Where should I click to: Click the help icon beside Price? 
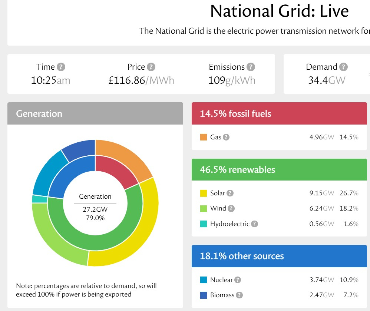click(x=151, y=67)
